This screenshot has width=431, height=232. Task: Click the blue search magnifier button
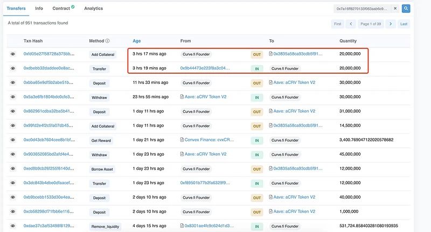pyautogui.click(x=406, y=9)
